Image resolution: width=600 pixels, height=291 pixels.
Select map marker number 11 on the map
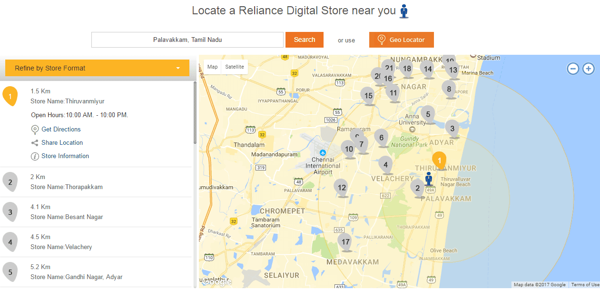[393, 92]
